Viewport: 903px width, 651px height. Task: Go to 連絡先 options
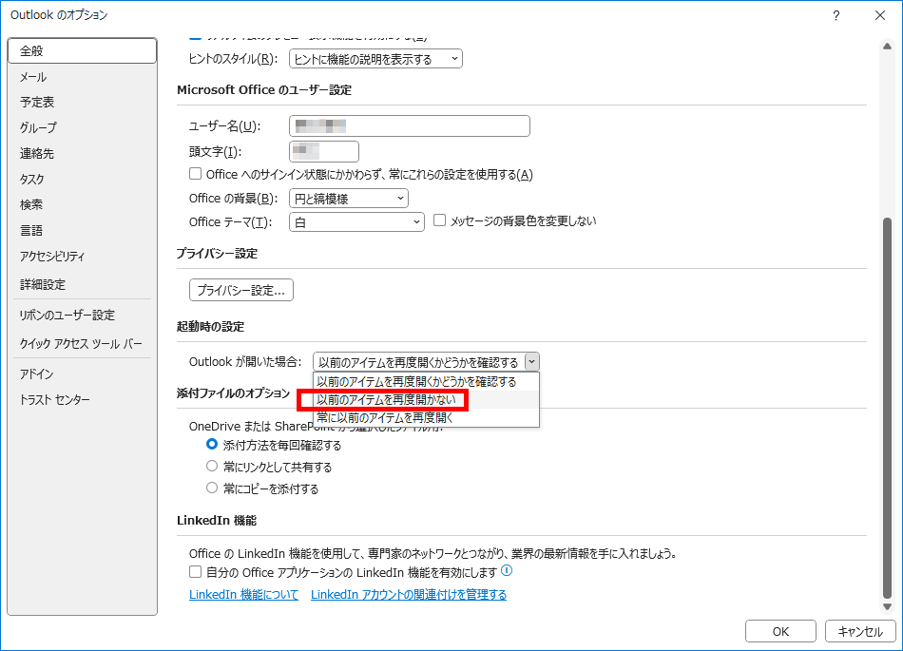coord(83,154)
